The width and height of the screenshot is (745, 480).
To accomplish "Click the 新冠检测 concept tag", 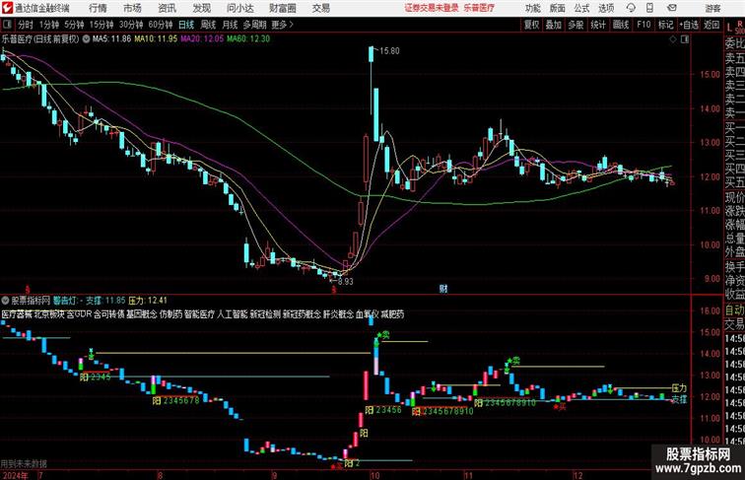I will (x=265, y=314).
